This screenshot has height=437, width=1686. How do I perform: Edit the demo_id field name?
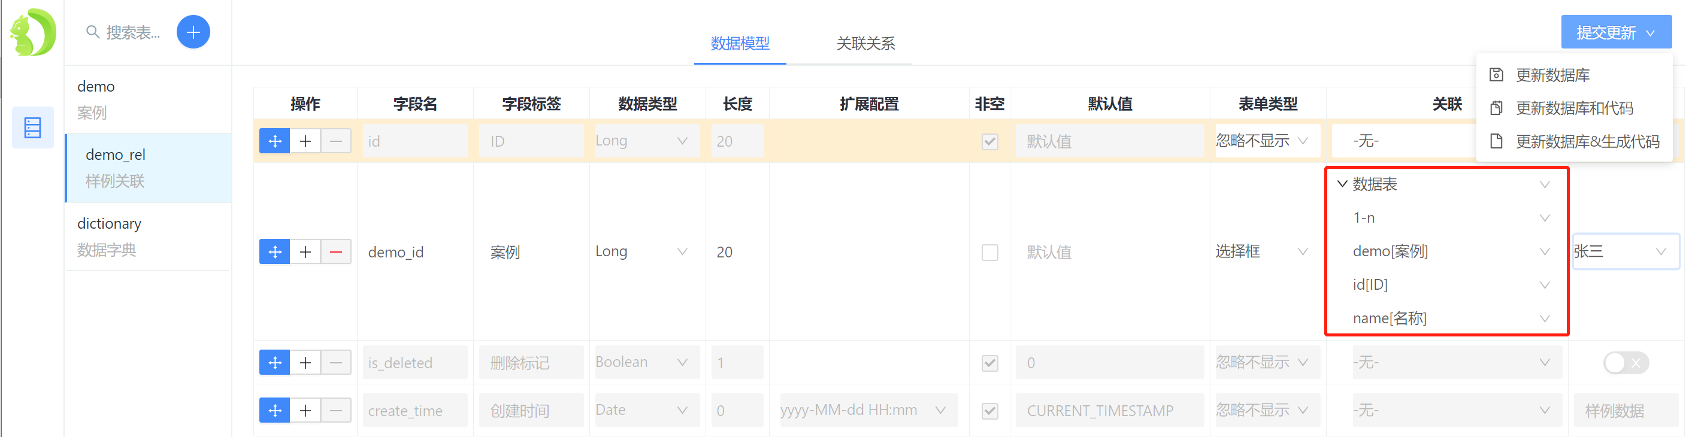pos(416,252)
